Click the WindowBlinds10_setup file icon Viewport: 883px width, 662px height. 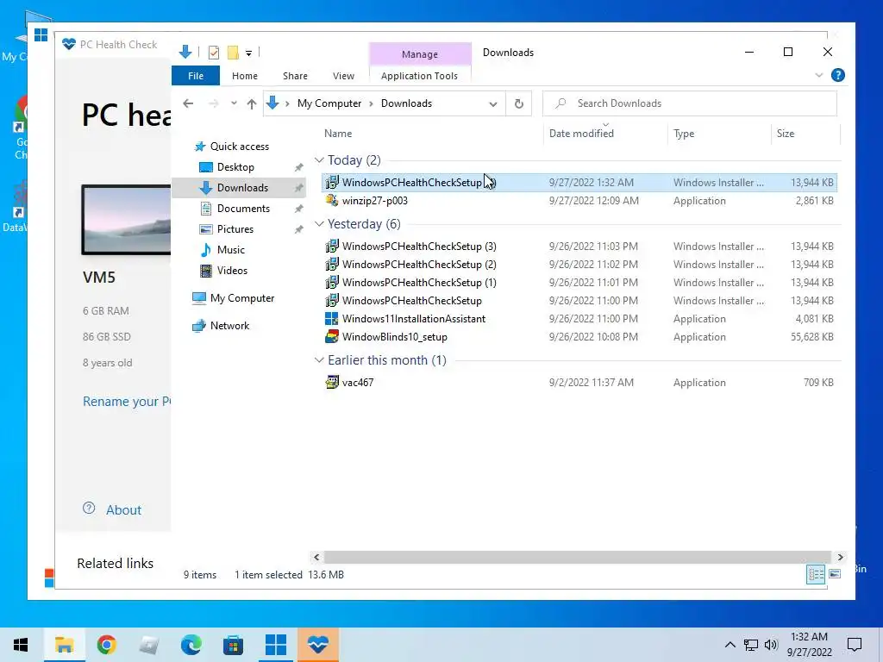[332, 337]
